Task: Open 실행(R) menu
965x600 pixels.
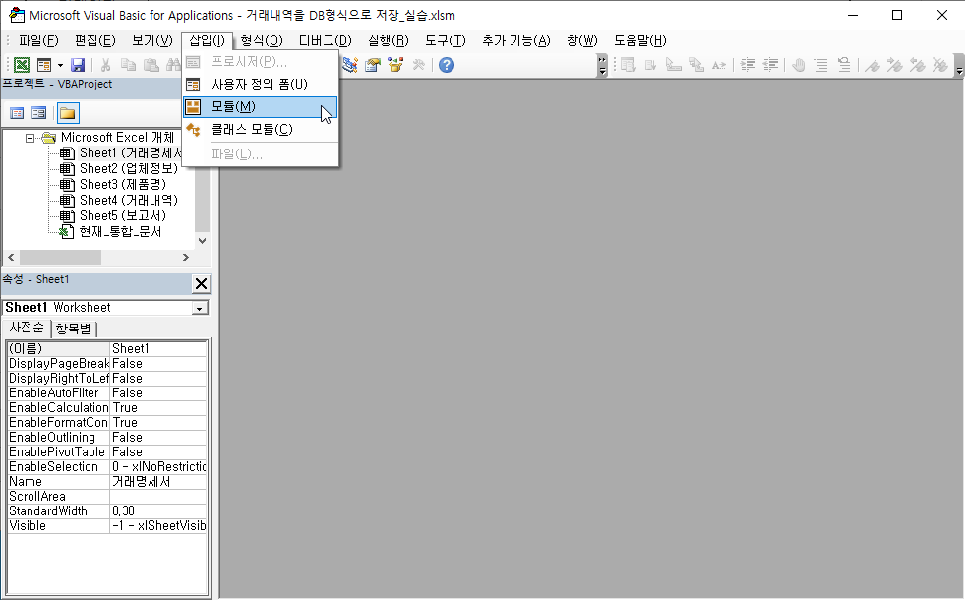Action: 389,40
